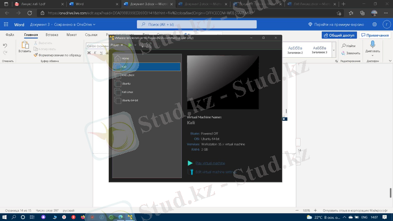Click the zoom in plus on status bar
The image size is (393, 221).
(314, 210)
